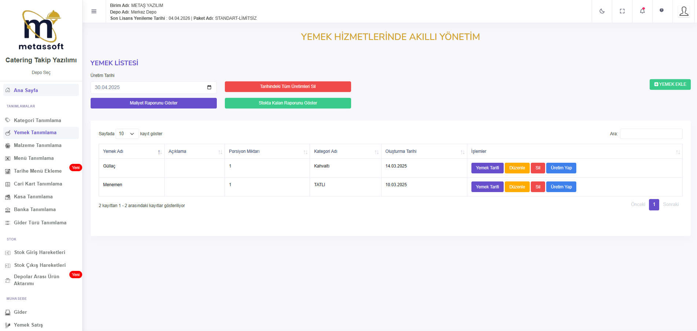Go to Stok Giriş Hareketleri
697x331 pixels.
coord(40,253)
